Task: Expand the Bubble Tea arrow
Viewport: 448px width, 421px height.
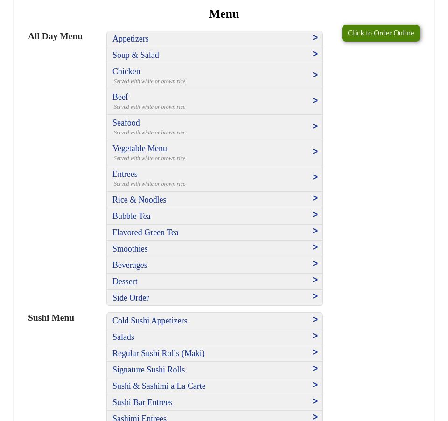Action: tap(315, 215)
